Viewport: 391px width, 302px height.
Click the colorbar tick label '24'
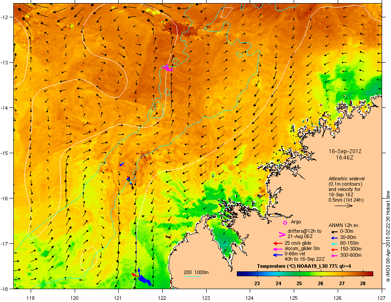(278, 283)
